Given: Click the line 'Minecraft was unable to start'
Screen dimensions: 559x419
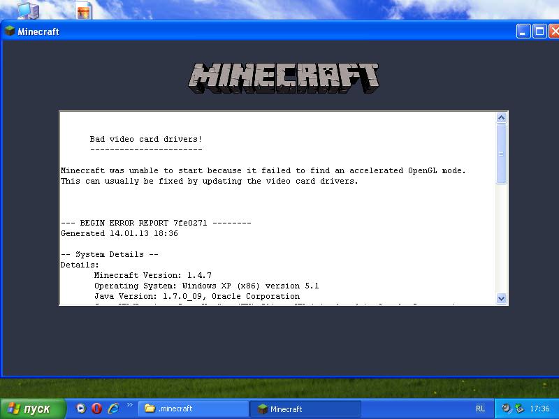Looking at the screenshot, I should (263, 170).
